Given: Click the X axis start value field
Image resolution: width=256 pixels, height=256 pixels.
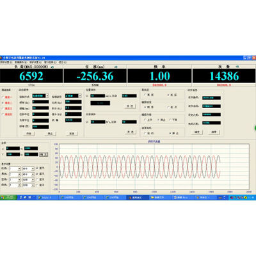Looking at the screenshot, I should coord(13,148).
